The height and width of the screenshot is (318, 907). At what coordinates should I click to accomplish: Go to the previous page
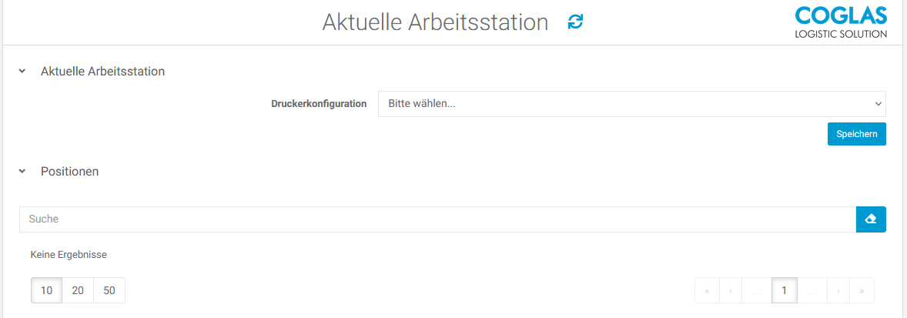point(730,290)
